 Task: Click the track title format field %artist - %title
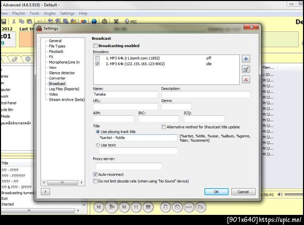coord(138,138)
